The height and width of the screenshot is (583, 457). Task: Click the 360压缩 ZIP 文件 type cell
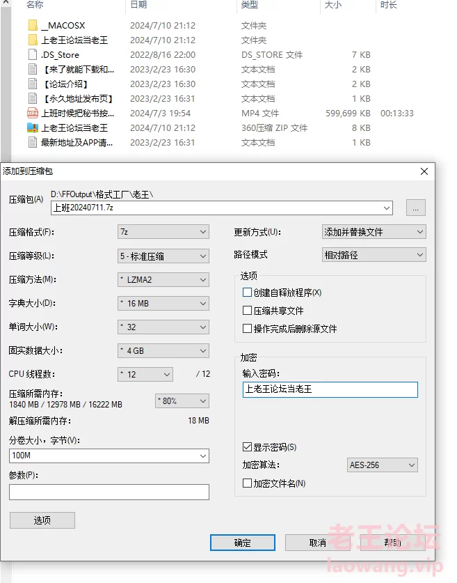pos(274,127)
